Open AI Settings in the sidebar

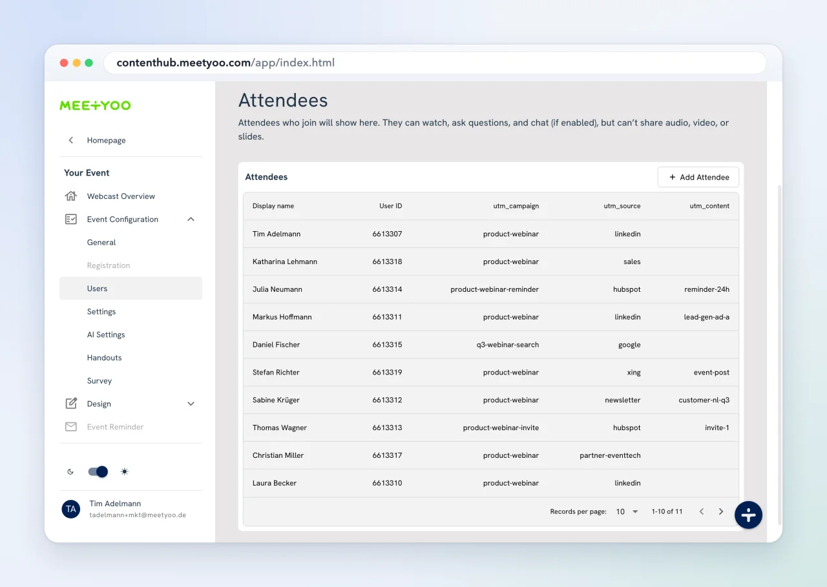(x=106, y=335)
